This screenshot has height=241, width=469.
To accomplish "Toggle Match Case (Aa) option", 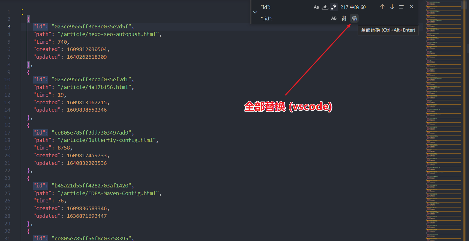I will tap(316, 7).
